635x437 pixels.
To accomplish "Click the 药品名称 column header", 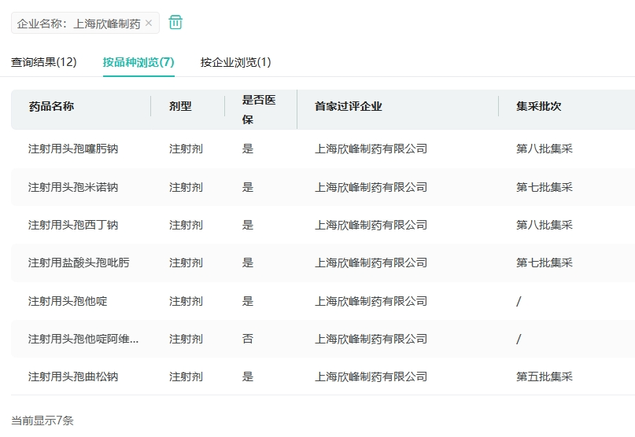I will (x=51, y=106).
